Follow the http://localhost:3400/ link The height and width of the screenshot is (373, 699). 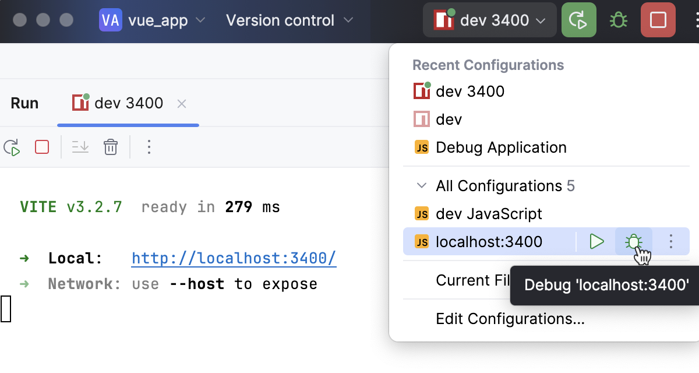point(234,258)
